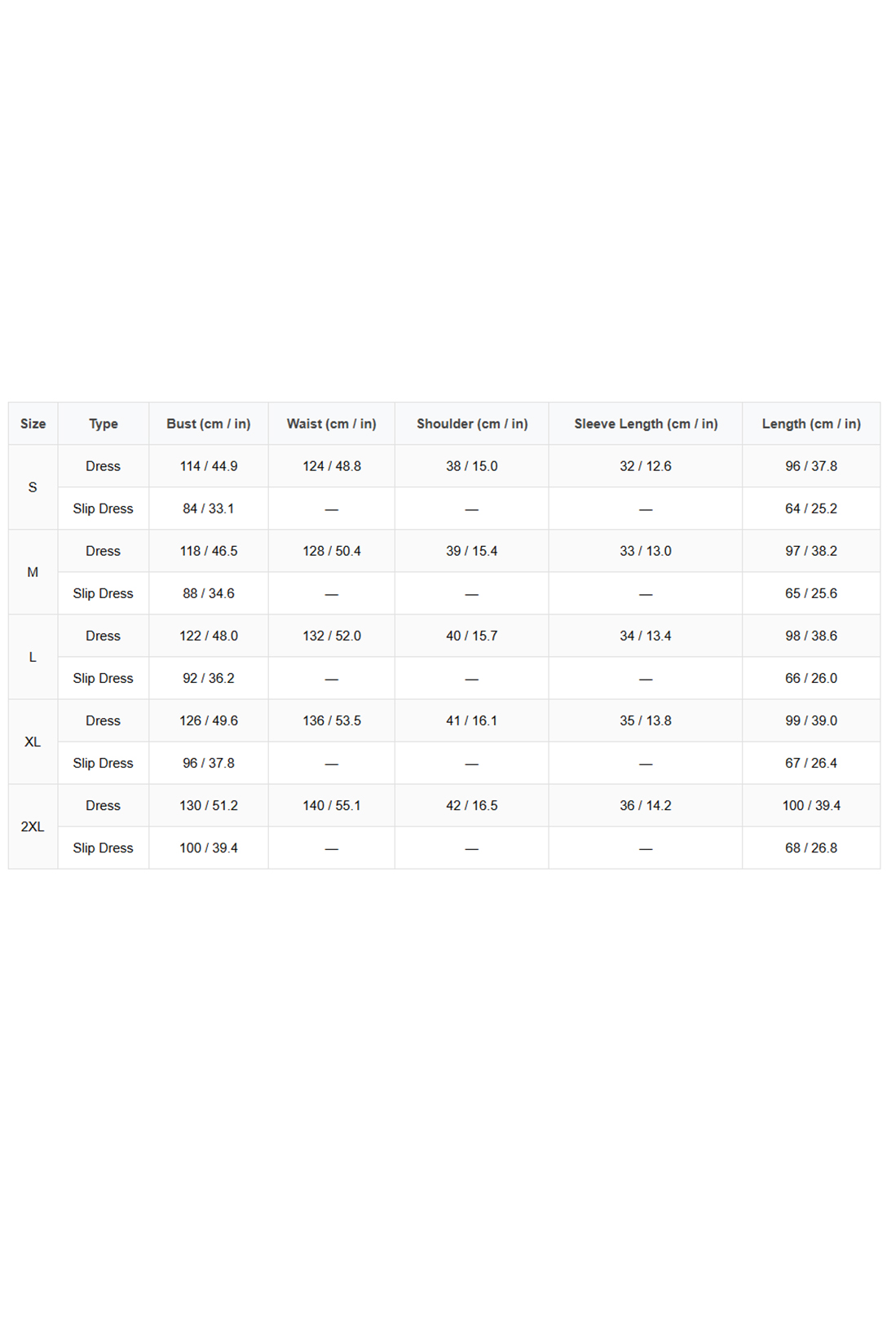The height and width of the screenshot is (1330, 887).
Task: Click the bust value 114 / 44.9
Action: point(209,466)
